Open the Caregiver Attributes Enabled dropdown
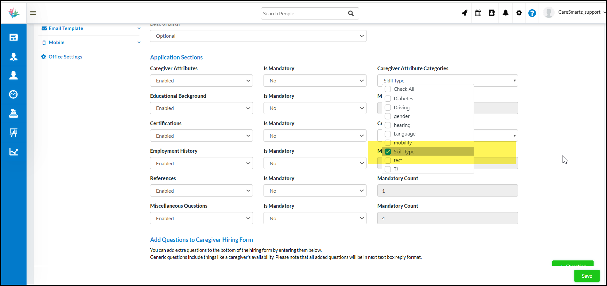Screen dimensions: 607x286 (x=201, y=81)
